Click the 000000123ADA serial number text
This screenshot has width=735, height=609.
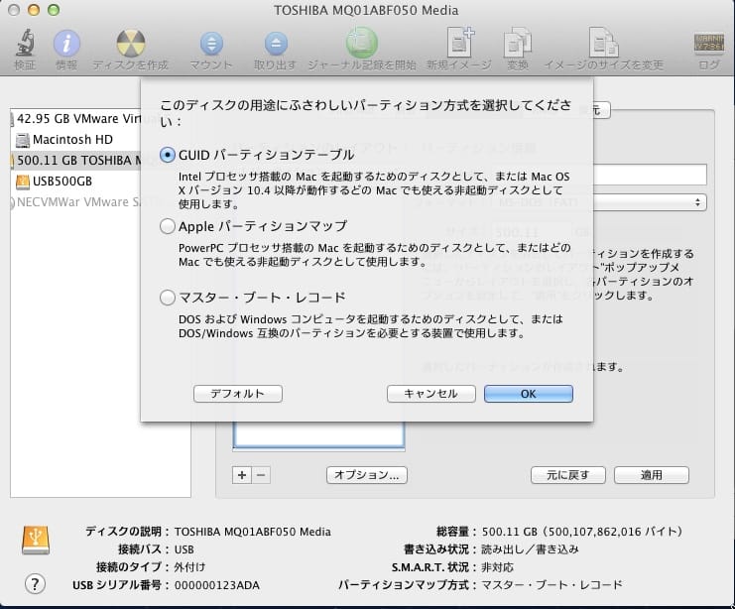coord(217,585)
